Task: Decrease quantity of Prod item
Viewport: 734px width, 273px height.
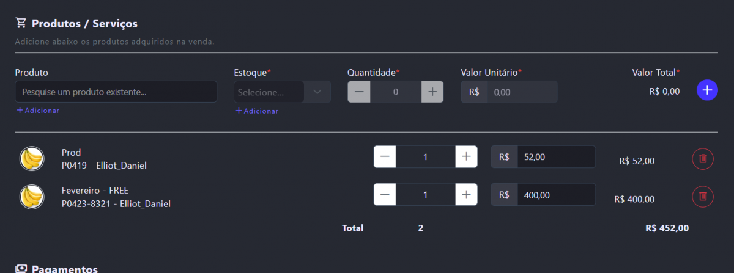Action: click(385, 157)
